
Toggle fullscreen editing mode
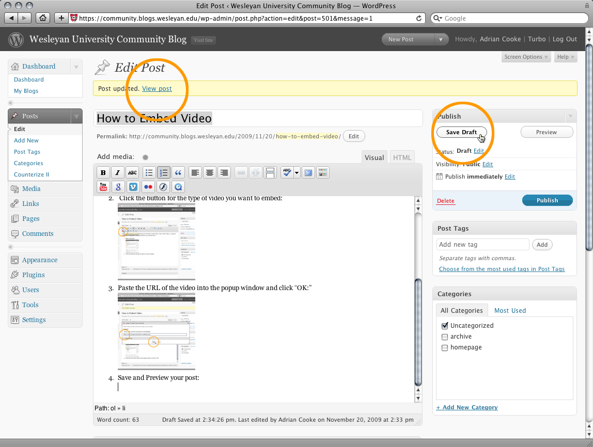[x=308, y=173]
